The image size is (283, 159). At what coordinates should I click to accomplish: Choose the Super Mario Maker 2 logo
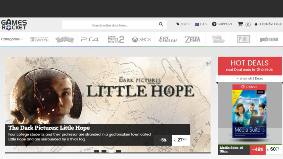tap(116, 39)
